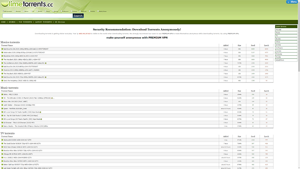Screen dimensions: 300x169
Task: Click the limetorrents.cc lime logo
Action: 27,4
